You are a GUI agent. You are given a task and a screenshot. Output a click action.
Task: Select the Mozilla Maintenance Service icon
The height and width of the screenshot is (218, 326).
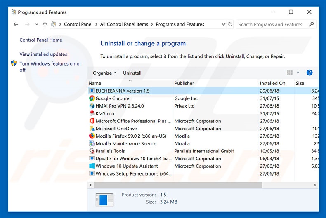click(x=92, y=143)
